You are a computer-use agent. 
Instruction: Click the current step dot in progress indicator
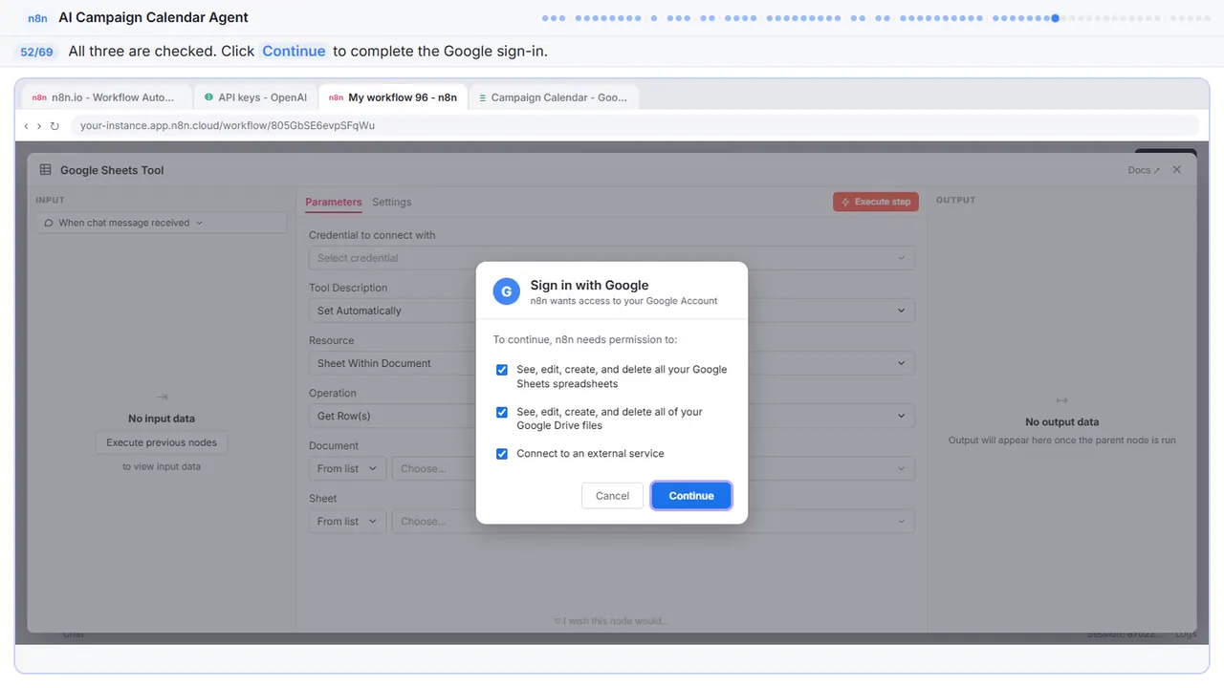coord(1055,17)
